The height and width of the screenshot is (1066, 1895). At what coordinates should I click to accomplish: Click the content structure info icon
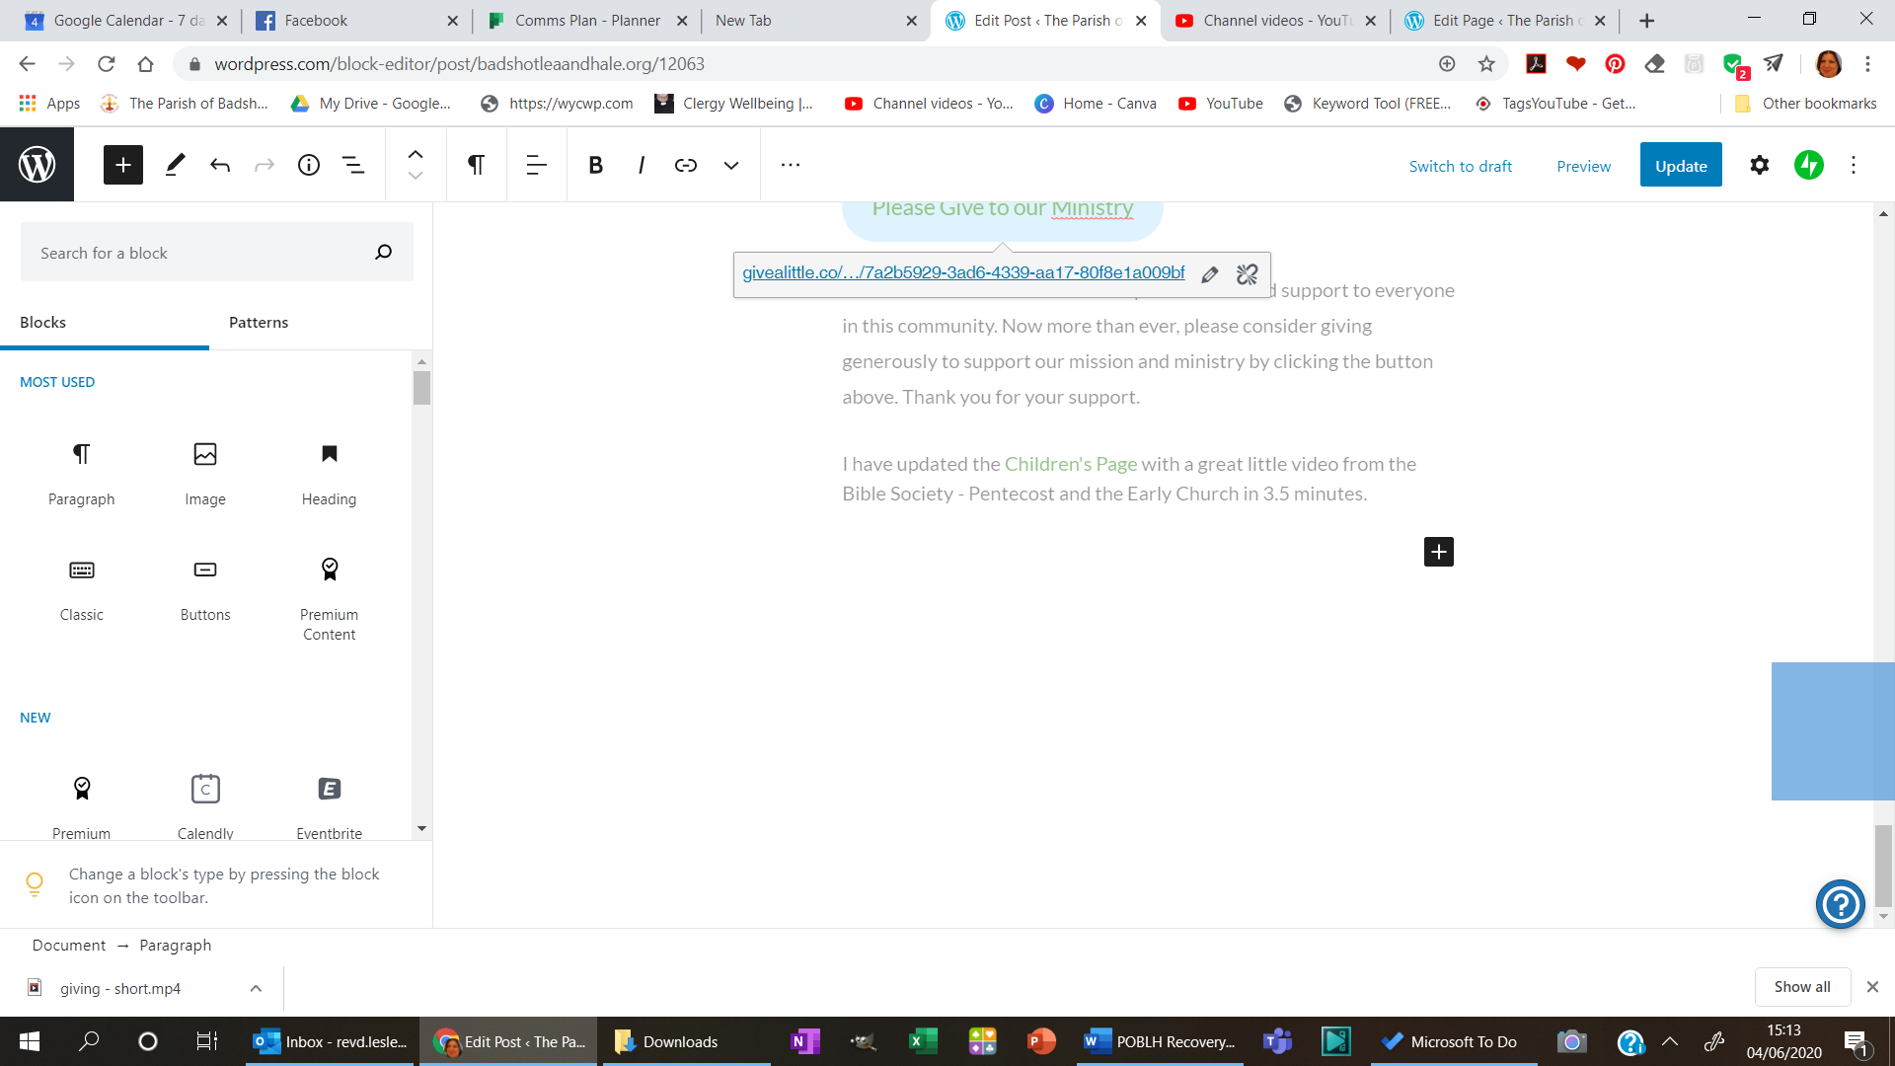(309, 165)
